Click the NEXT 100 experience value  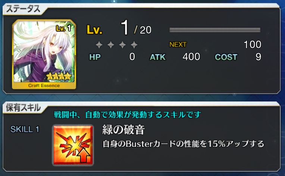point(252,44)
